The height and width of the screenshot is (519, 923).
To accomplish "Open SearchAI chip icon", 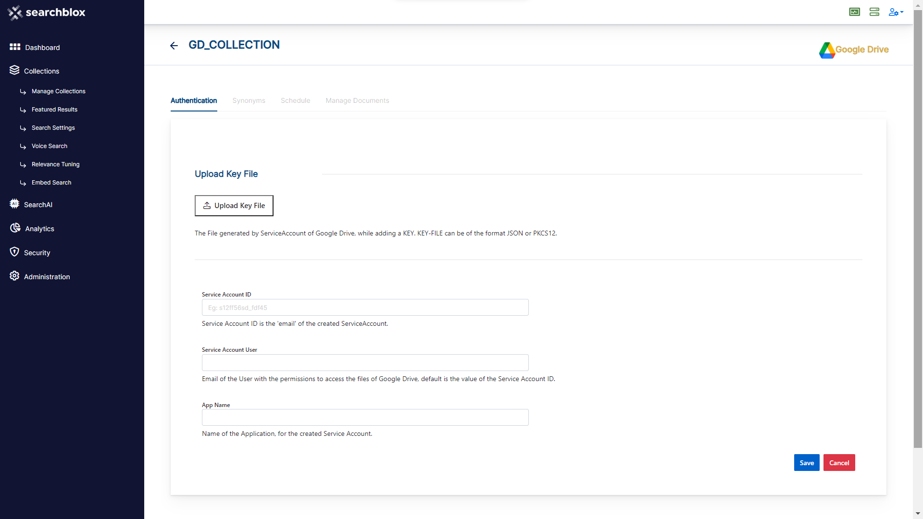I will point(14,204).
